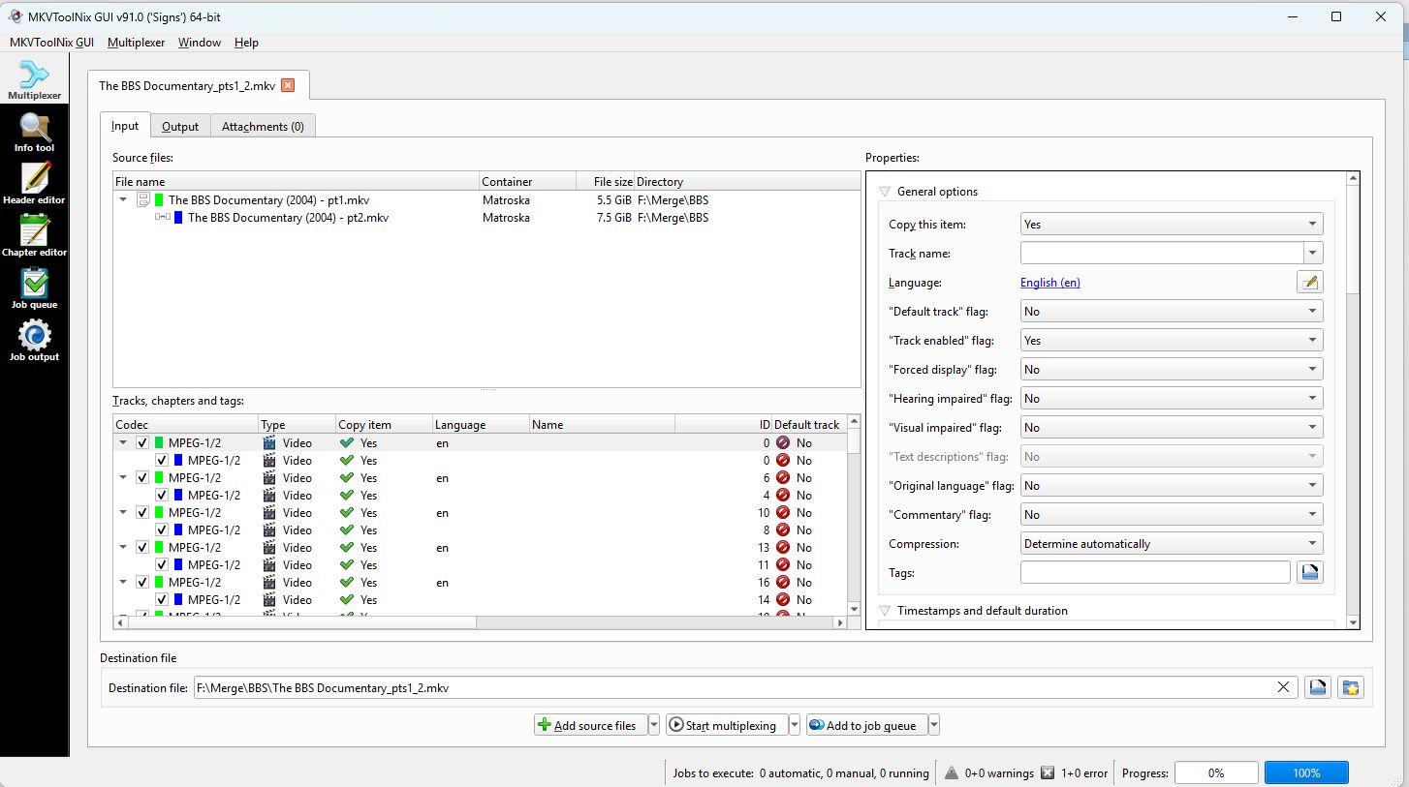Uncheck the MPEG-1/2 track with ID 6
Viewport: 1409px width, 787px height.
pos(142,478)
